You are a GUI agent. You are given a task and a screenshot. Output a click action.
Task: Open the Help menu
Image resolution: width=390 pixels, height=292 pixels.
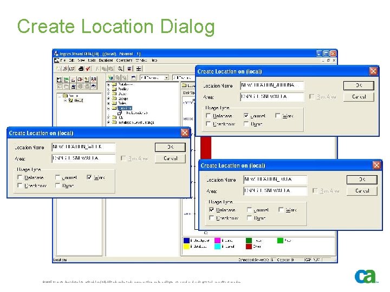pos(154,61)
